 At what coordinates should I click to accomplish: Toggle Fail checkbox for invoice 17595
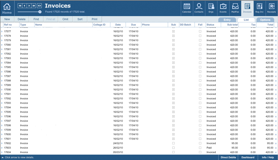tap(200, 112)
